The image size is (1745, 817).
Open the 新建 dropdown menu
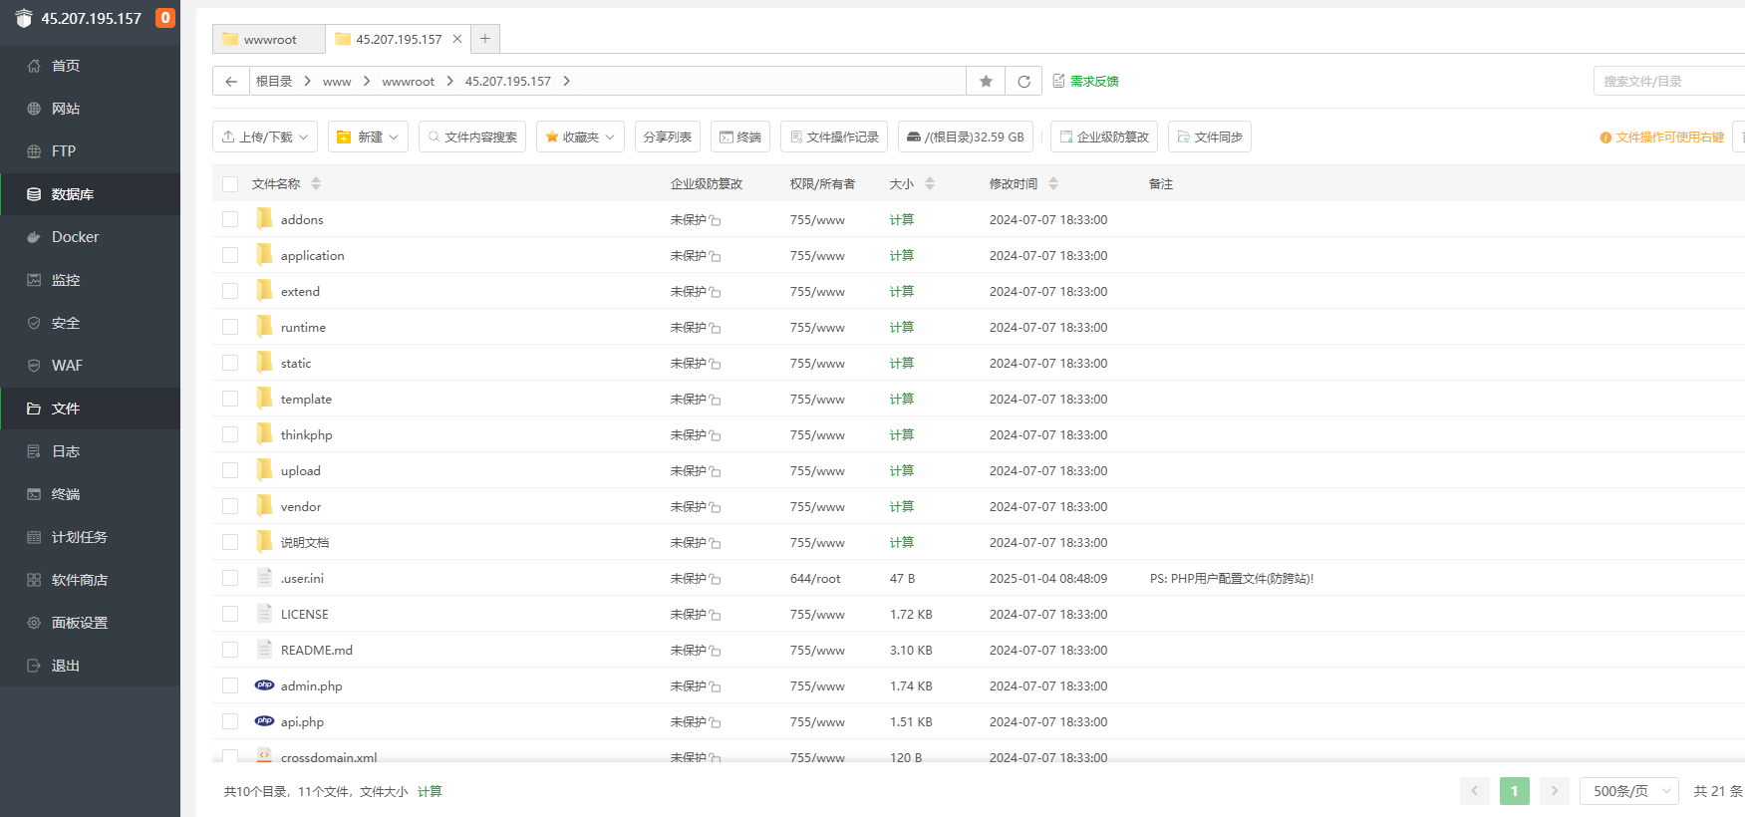pos(368,137)
